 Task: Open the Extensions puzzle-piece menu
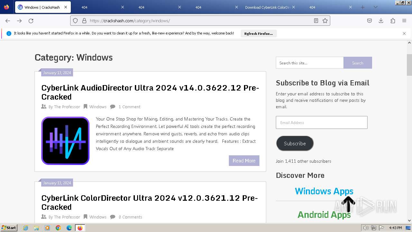coord(393,21)
